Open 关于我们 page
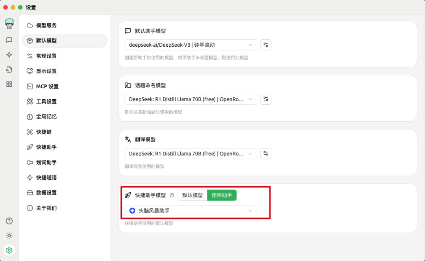 click(65, 208)
